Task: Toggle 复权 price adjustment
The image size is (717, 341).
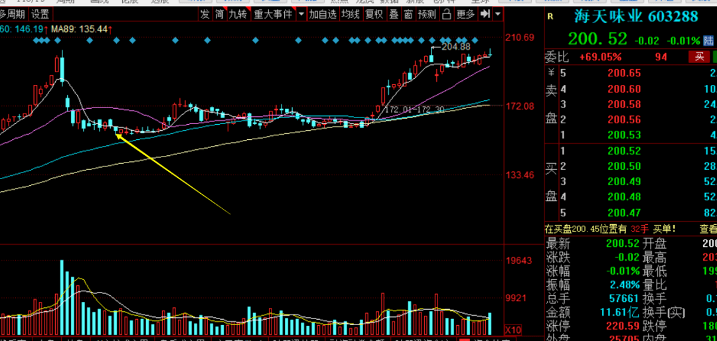Action: click(374, 14)
